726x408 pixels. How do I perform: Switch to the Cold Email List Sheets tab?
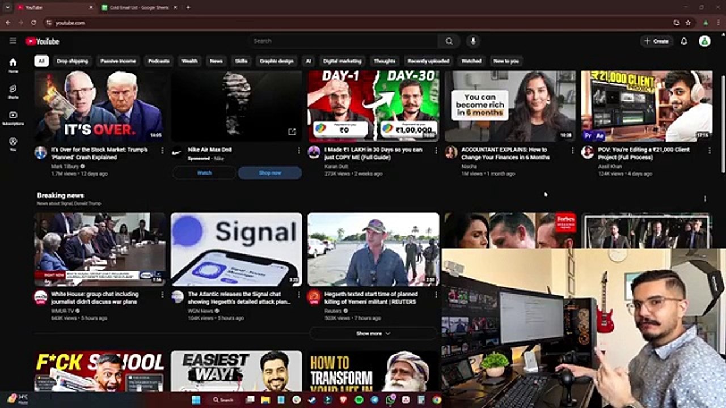click(138, 7)
